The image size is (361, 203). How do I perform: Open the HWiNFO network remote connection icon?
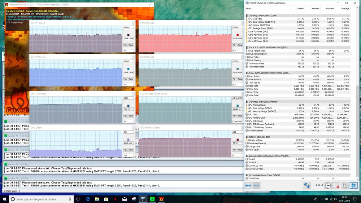pos(306,185)
